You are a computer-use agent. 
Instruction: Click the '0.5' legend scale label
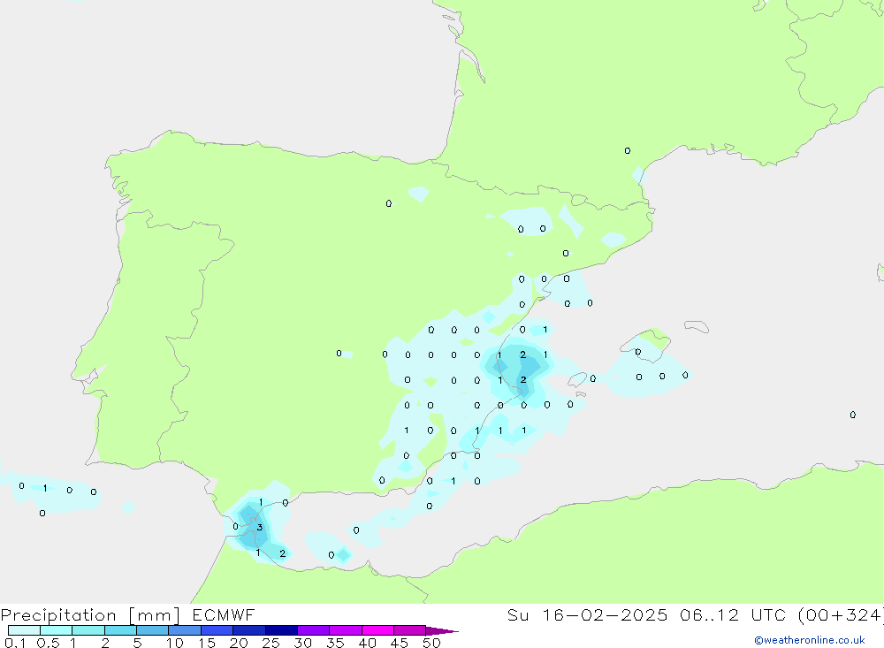48,643
